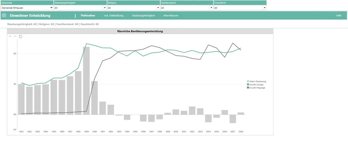348x145 pixels.
Task: Click the Räumliche Bevölkerungsentwicklung chart title bar
Action: pyautogui.click(x=140, y=31)
